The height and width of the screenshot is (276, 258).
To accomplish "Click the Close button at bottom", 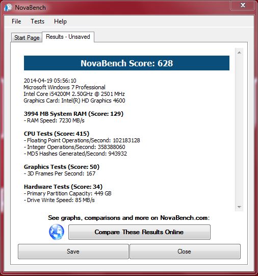I will [185, 252].
